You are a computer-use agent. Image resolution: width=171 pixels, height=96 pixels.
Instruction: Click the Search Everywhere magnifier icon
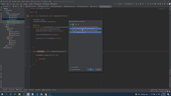click(168, 4)
